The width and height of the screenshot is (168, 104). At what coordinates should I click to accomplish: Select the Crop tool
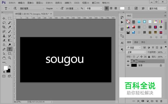pyautogui.click(x=4, y=27)
